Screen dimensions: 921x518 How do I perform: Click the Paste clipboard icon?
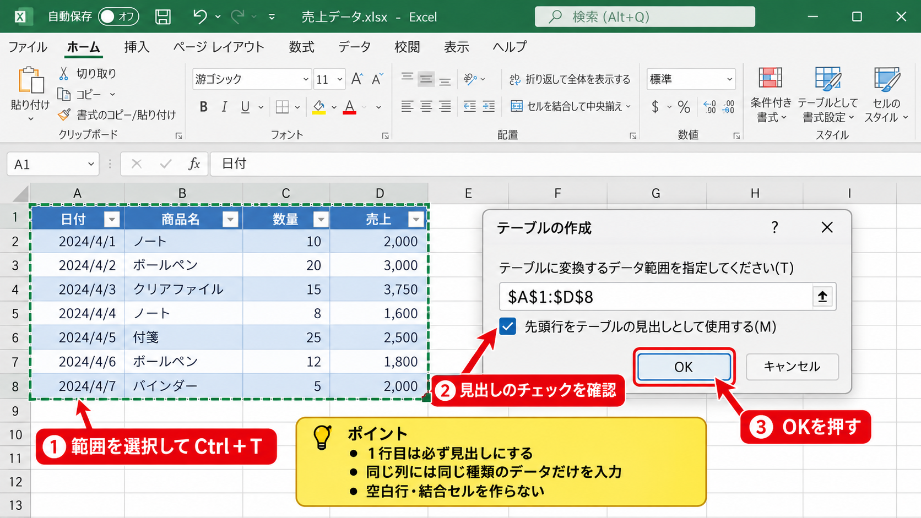tap(31, 80)
